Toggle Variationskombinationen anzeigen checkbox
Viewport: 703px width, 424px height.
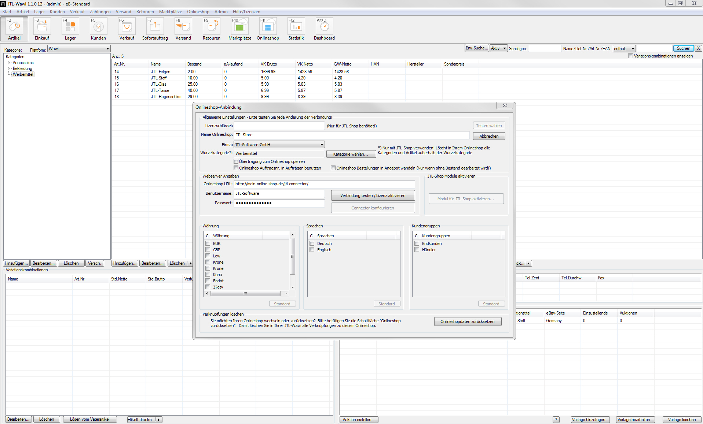[x=631, y=56]
